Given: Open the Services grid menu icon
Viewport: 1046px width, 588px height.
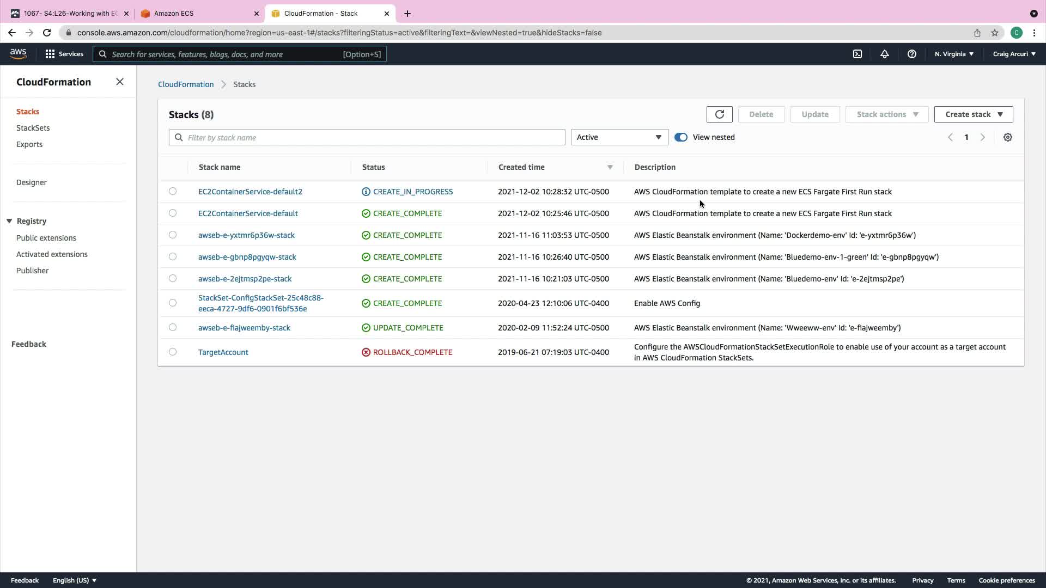Looking at the screenshot, I should click(50, 54).
